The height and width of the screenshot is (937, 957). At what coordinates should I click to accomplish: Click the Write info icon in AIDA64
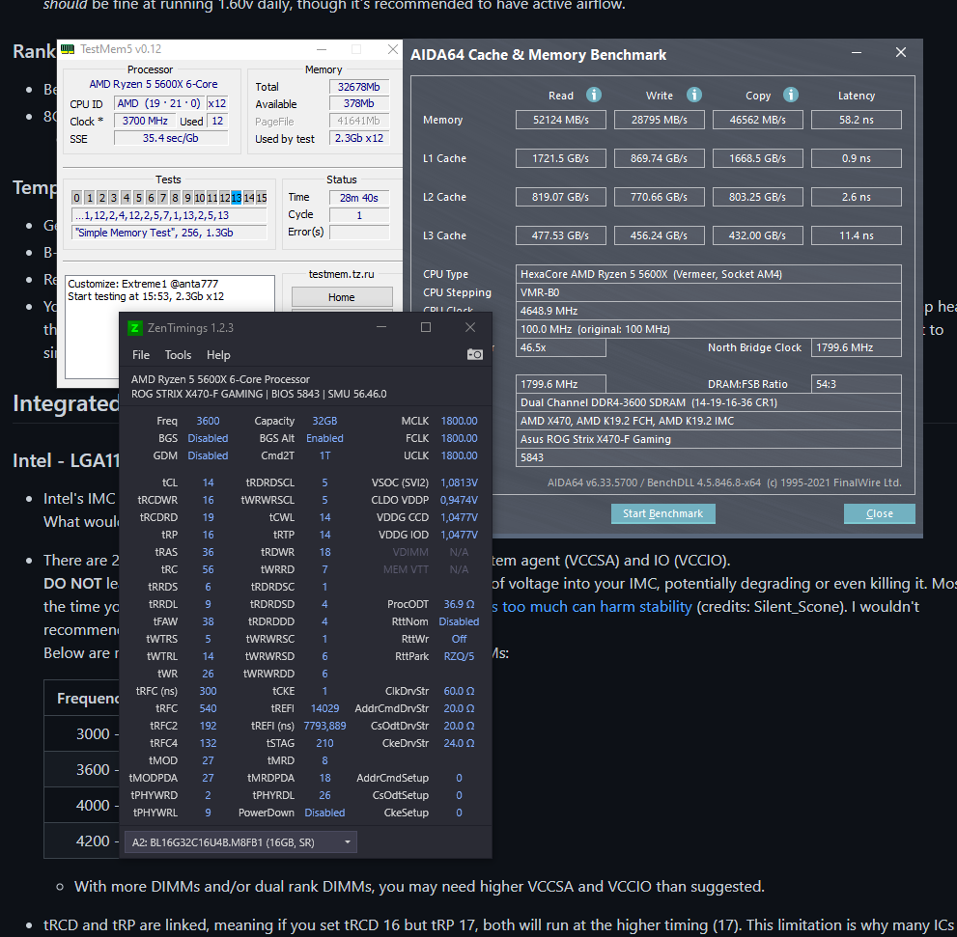coord(694,95)
